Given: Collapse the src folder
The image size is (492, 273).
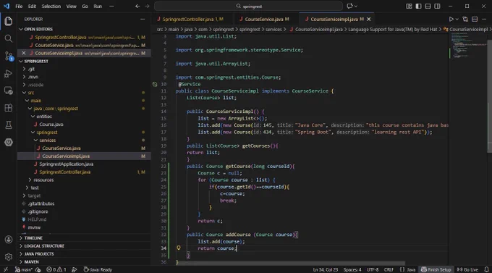Looking at the screenshot, I should click(30, 93).
